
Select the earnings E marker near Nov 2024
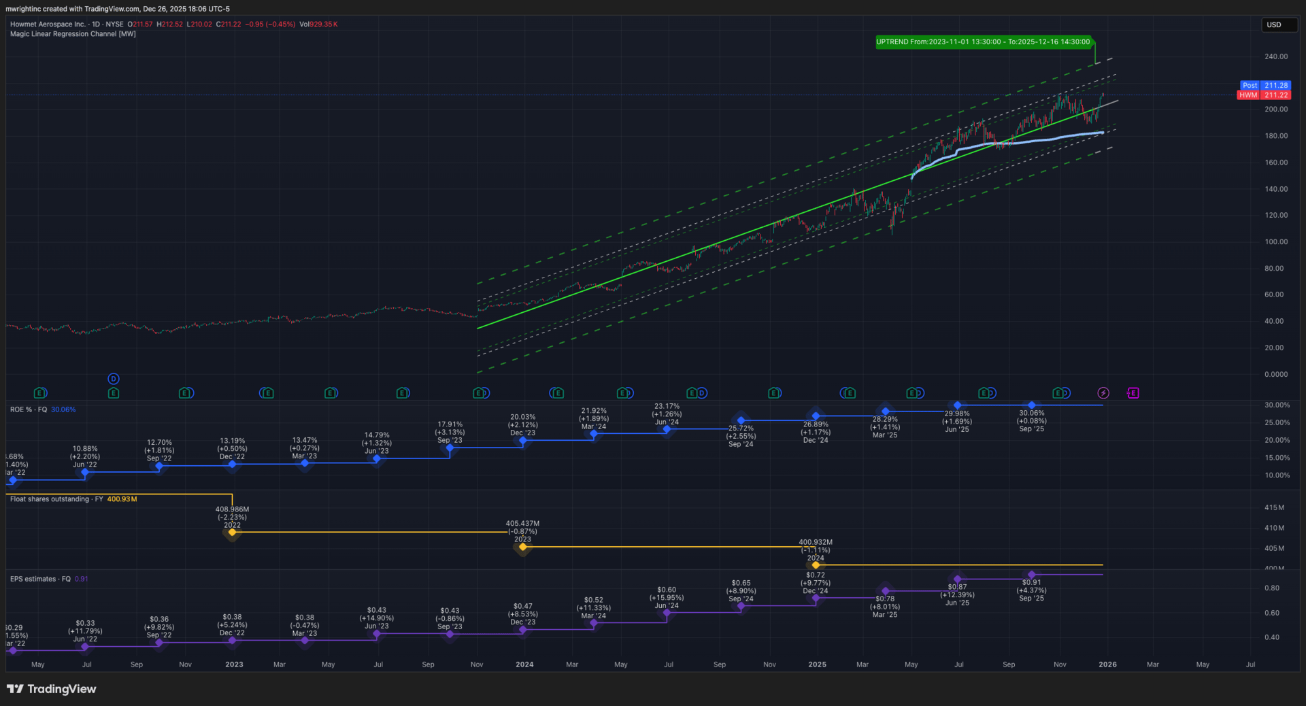tap(774, 393)
